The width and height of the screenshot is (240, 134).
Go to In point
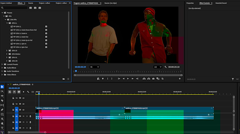click(119, 79)
